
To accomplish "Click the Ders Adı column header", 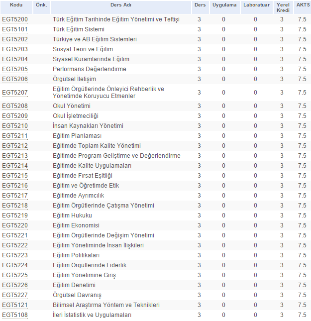I will click(x=120, y=4).
